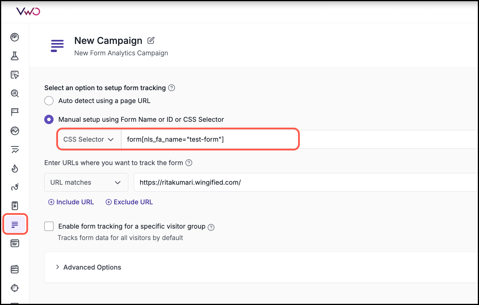Open the session recordings play icon in sidebar
The width and height of the screenshot is (479, 305).
coord(15,206)
